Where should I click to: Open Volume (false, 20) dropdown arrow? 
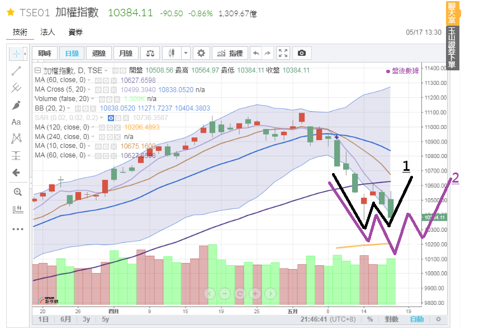point(93,99)
